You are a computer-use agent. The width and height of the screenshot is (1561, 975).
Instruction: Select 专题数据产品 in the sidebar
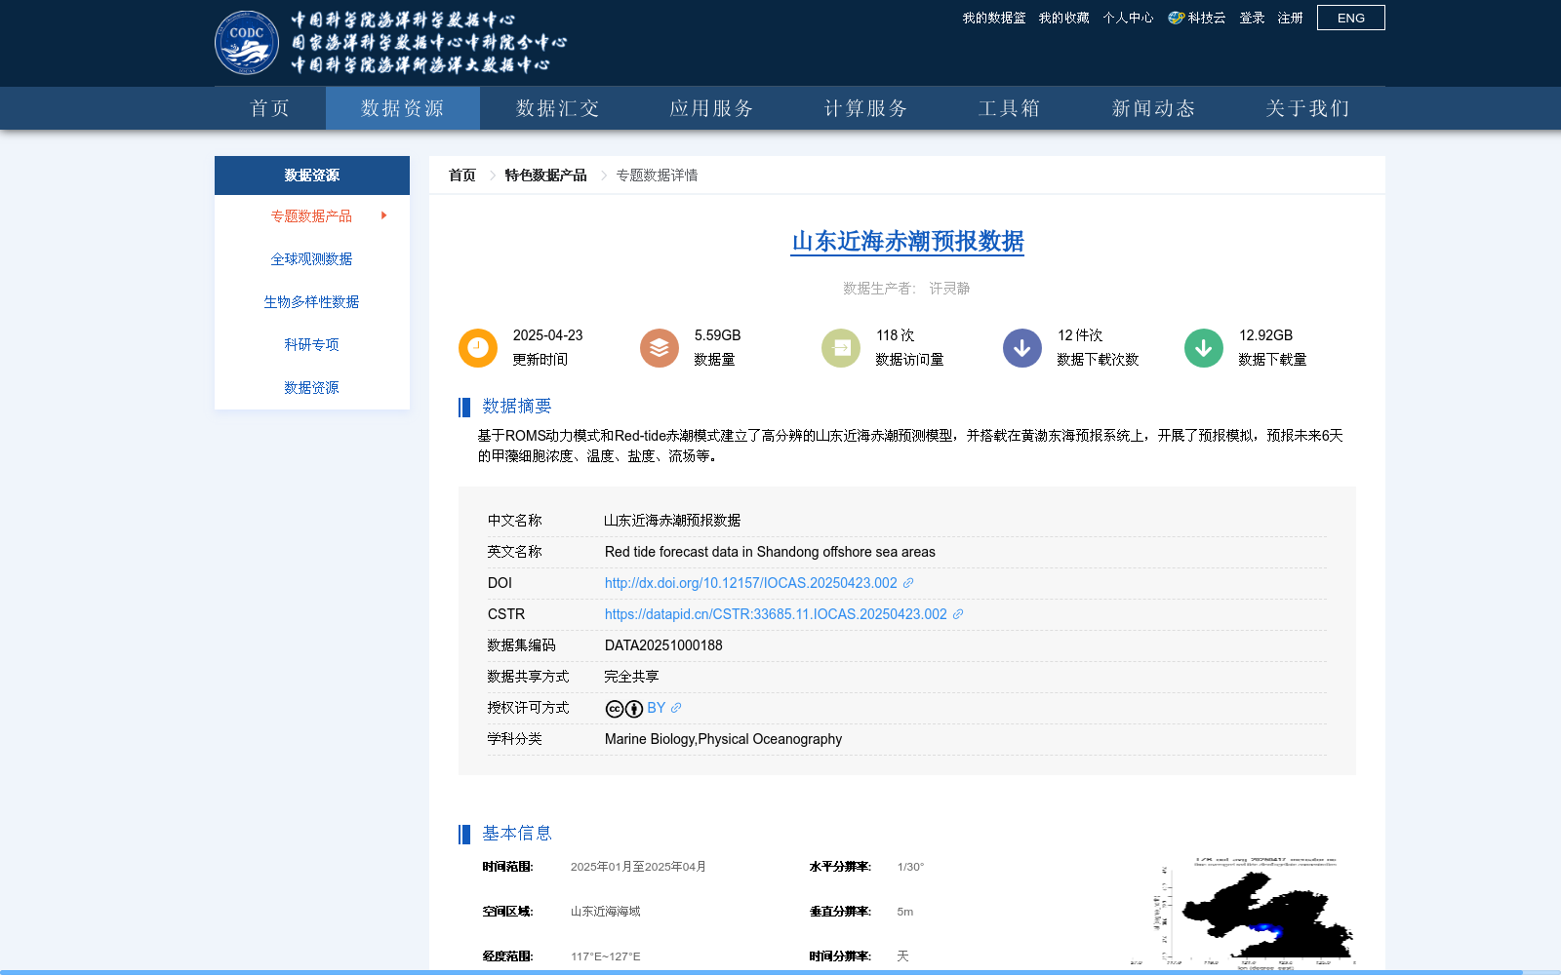click(311, 215)
